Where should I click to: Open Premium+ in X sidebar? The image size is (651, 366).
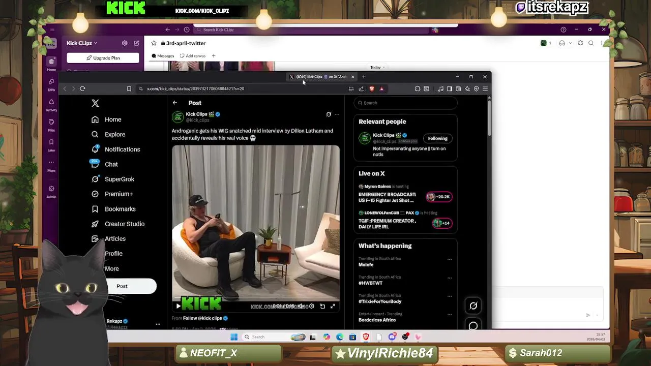(x=112, y=194)
